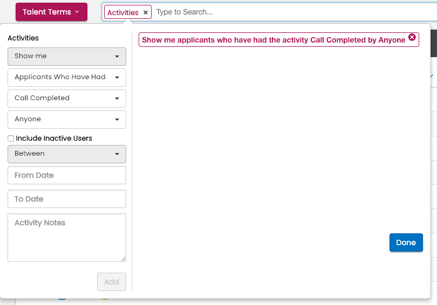Remove the Activities search tag
Image resolution: width=437 pixels, height=305 pixels.
pyautogui.click(x=145, y=12)
